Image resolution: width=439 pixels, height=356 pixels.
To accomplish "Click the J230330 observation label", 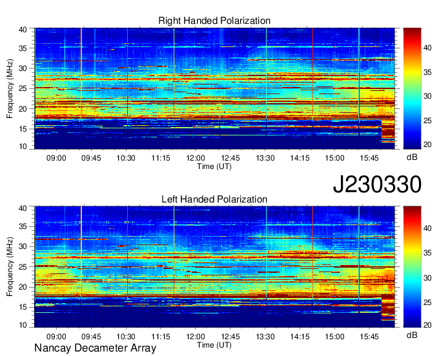I will (377, 184).
